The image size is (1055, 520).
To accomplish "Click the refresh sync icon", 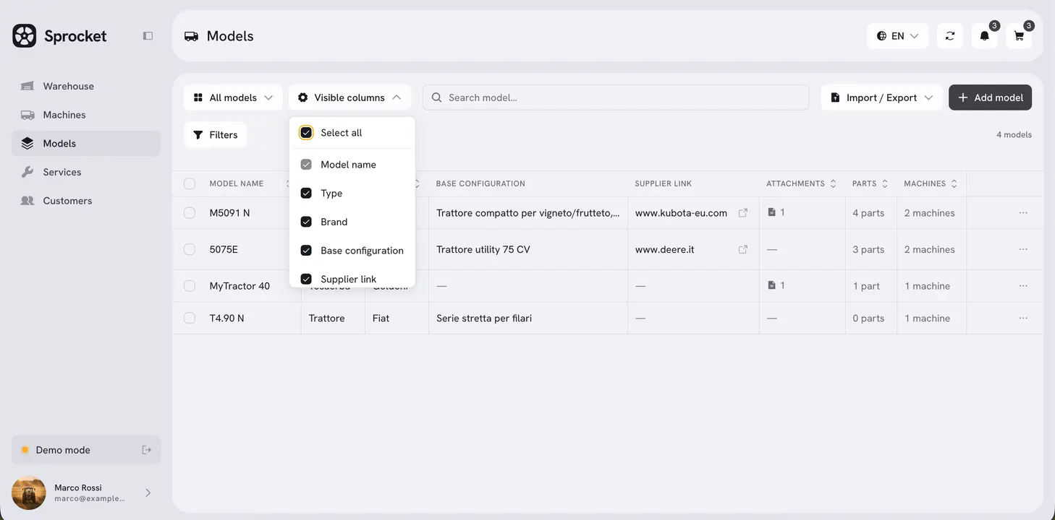I will 949,36.
